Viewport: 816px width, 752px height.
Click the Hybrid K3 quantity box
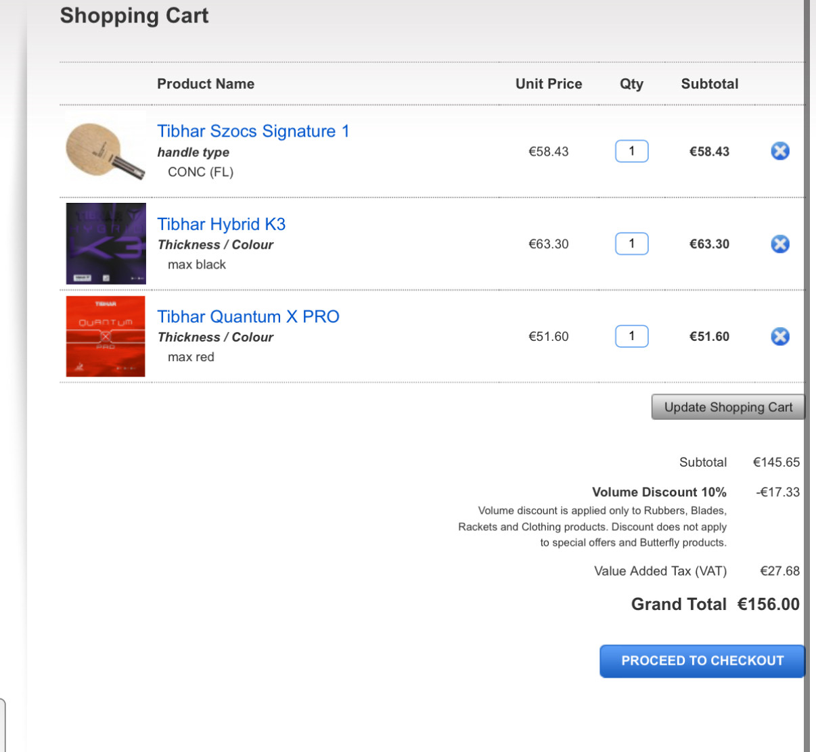[631, 243]
